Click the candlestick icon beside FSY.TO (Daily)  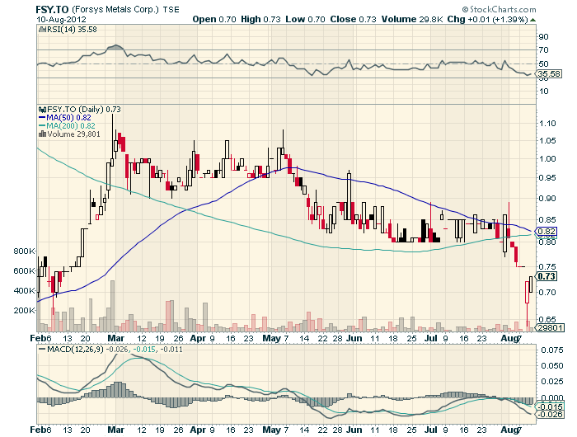point(42,110)
